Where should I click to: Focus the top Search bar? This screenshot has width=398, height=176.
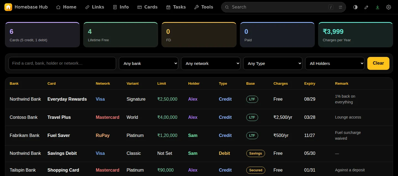pos(284,7)
